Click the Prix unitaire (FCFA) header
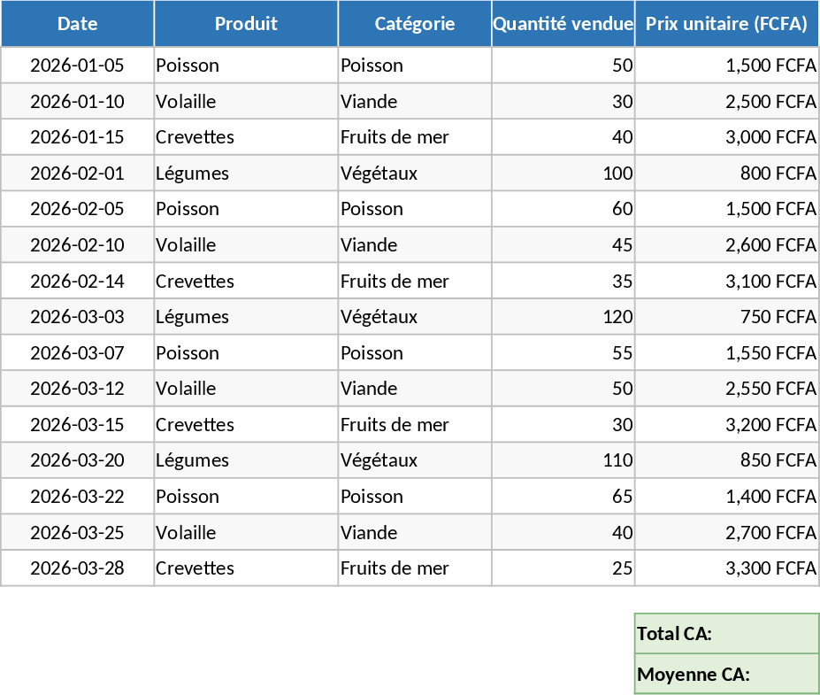Screen dimensions: 820x695 (x=726, y=24)
